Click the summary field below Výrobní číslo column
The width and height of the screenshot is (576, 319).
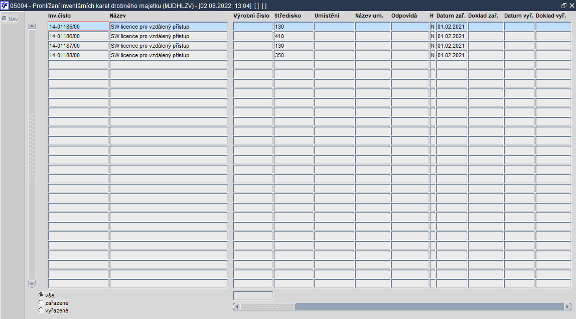(x=253, y=295)
